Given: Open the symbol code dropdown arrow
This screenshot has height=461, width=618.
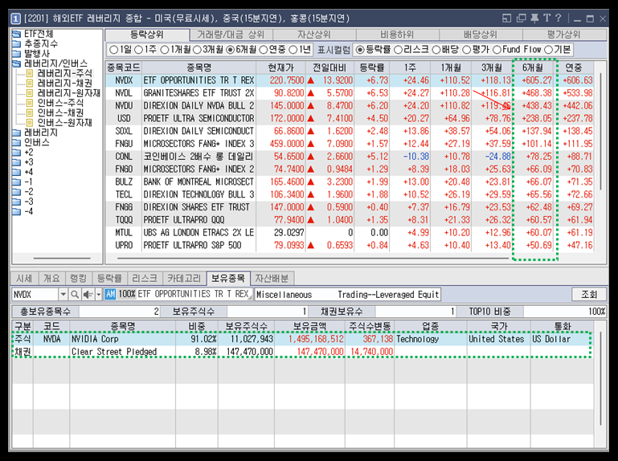Looking at the screenshot, I should click(63, 294).
